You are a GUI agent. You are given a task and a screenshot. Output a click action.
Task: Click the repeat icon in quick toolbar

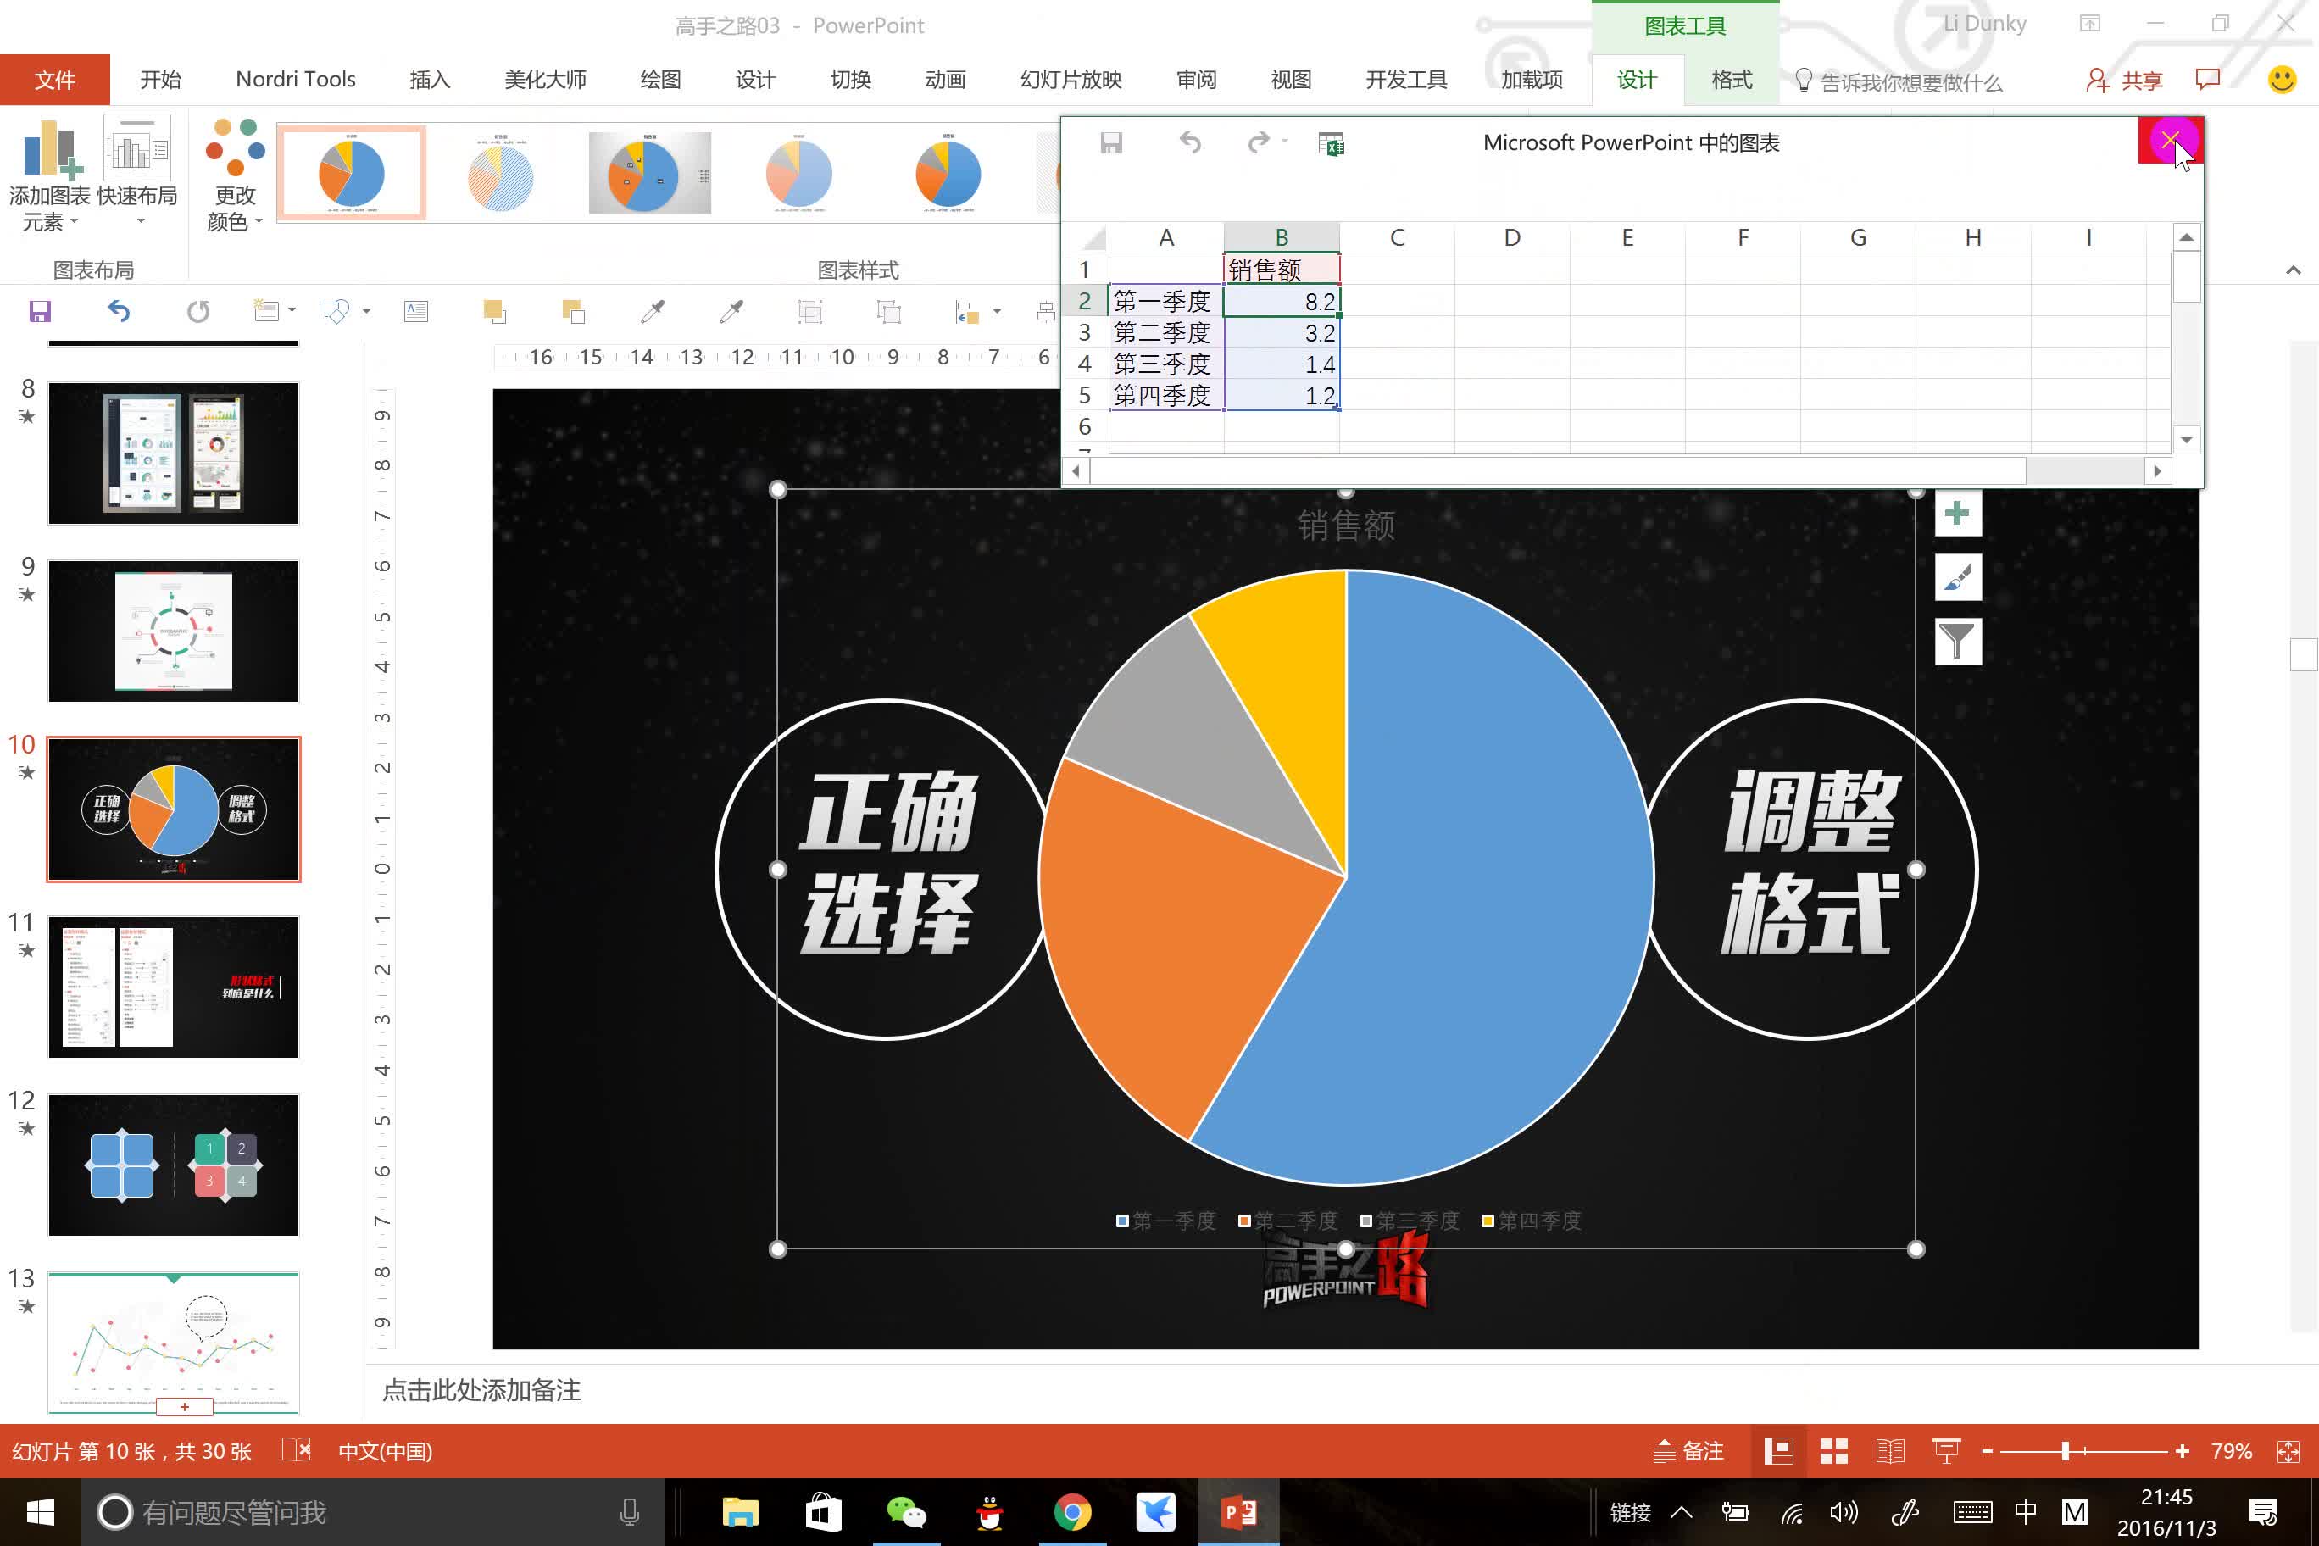coord(198,312)
